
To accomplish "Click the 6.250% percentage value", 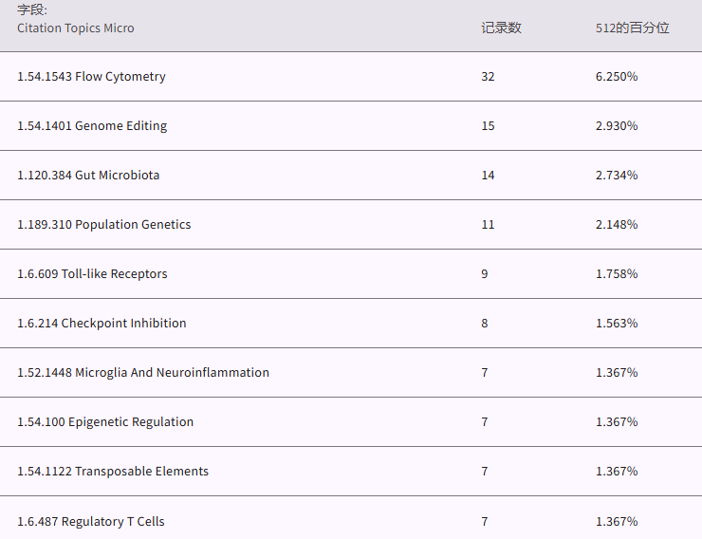I will 617,77.
